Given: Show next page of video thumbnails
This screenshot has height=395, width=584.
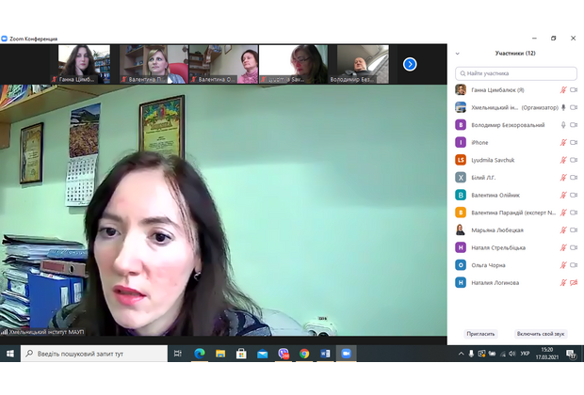Looking at the screenshot, I should [x=410, y=64].
